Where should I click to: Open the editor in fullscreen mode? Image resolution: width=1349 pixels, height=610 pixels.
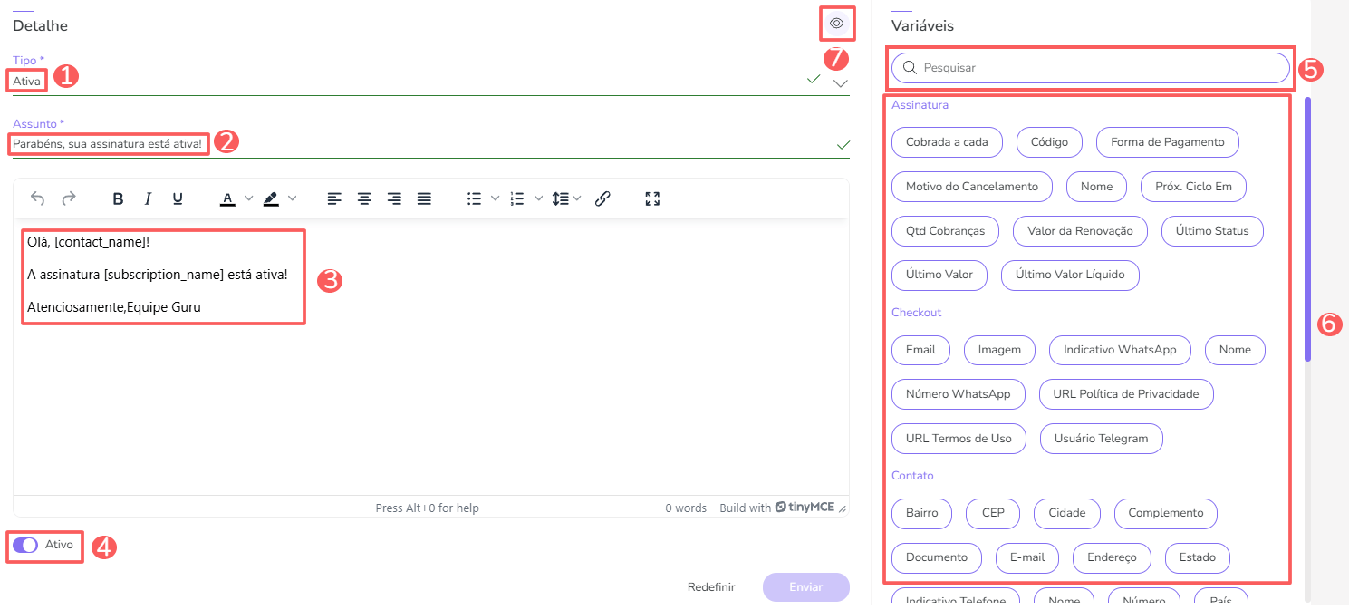(x=652, y=198)
